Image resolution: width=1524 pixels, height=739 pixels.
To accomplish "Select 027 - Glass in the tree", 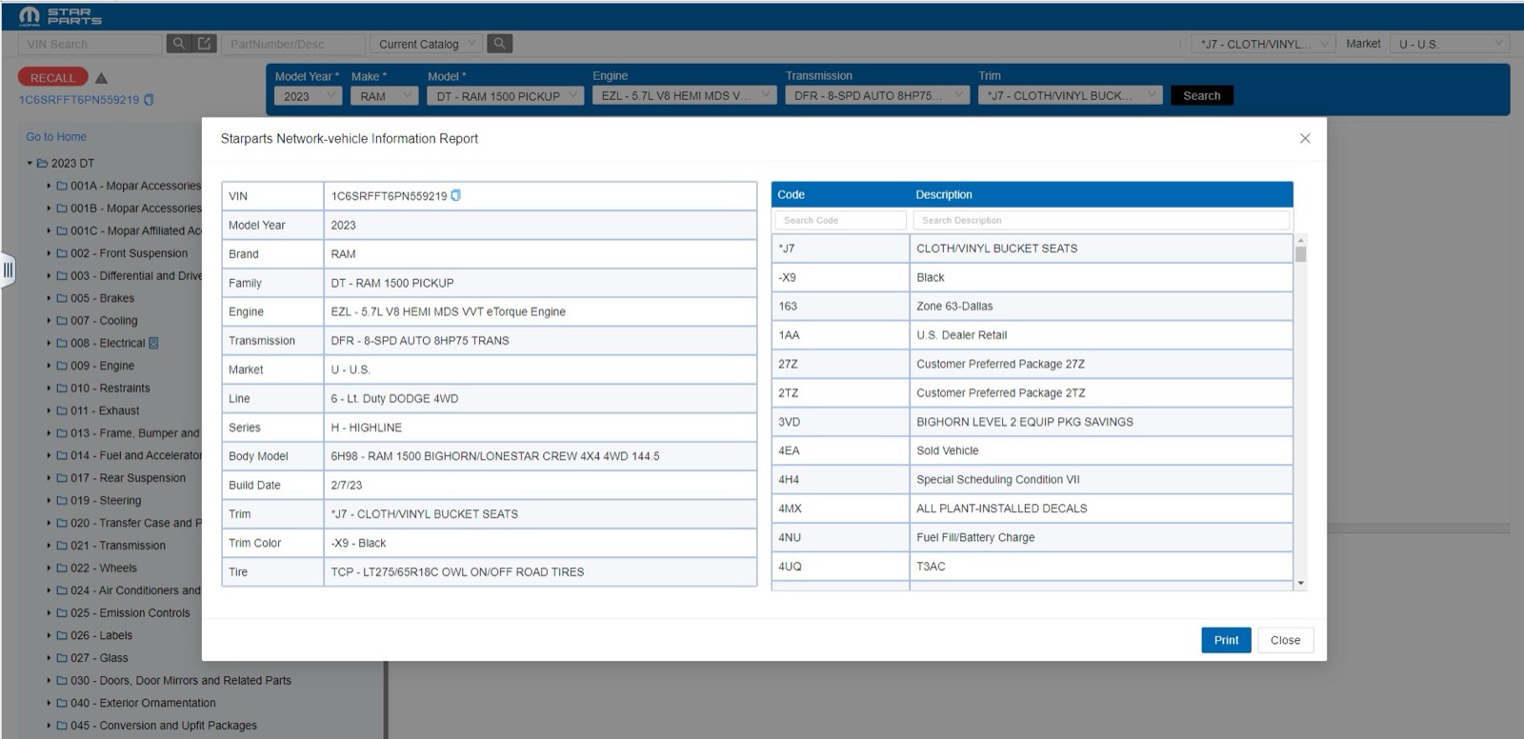I will pyautogui.click(x=99, y=658).
